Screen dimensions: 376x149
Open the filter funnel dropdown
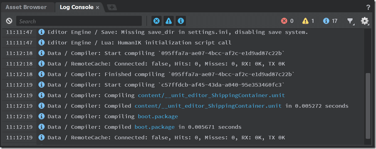point(350,21)
